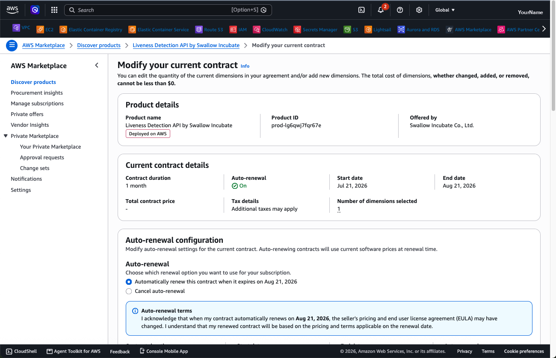
Task: Open Console Mobile App in footer
Action: [164, 351]
